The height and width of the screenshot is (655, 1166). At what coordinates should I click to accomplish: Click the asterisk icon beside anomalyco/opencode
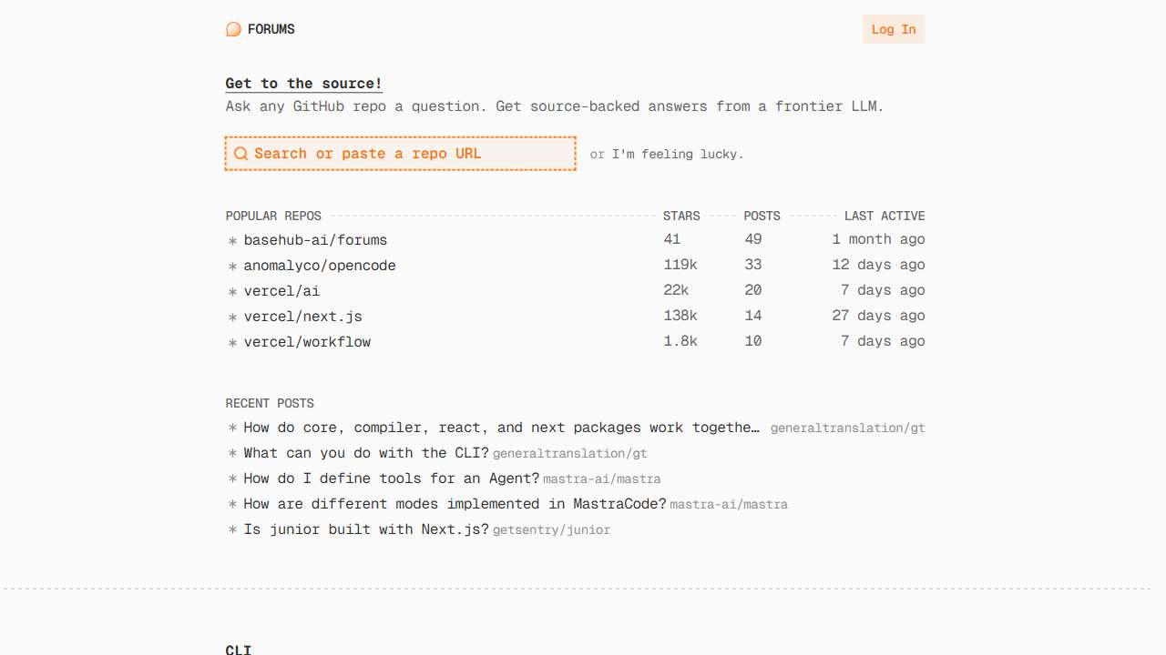pos(232,266)
